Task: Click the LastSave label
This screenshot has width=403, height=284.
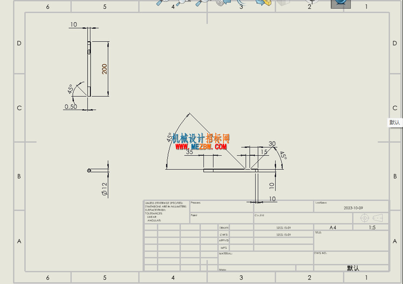Action: point(321,203)
